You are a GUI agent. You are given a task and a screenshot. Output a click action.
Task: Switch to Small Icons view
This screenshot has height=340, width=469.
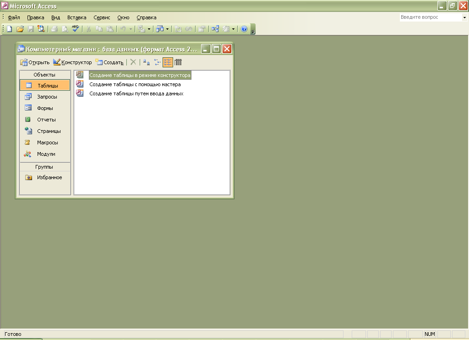[x=158, y=62]
